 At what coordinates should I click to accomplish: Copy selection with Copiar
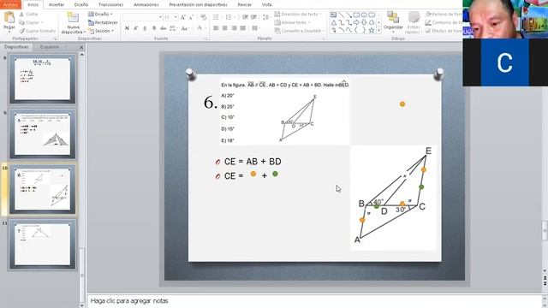31,23
